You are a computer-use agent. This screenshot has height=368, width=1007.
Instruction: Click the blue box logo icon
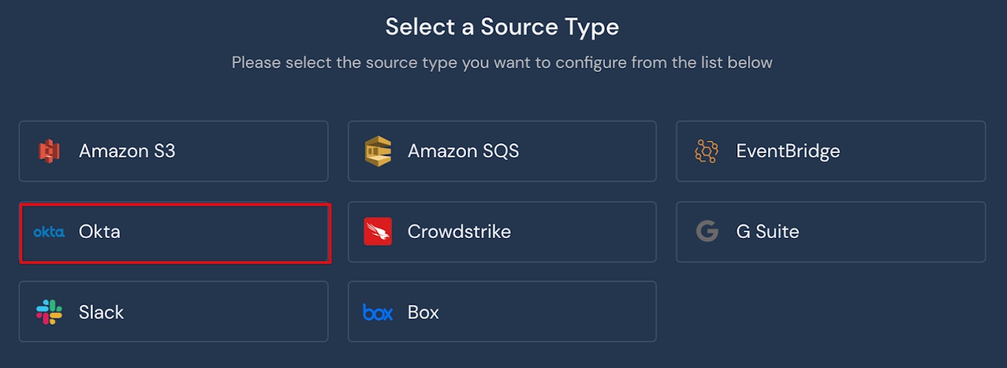click(378, 312)
